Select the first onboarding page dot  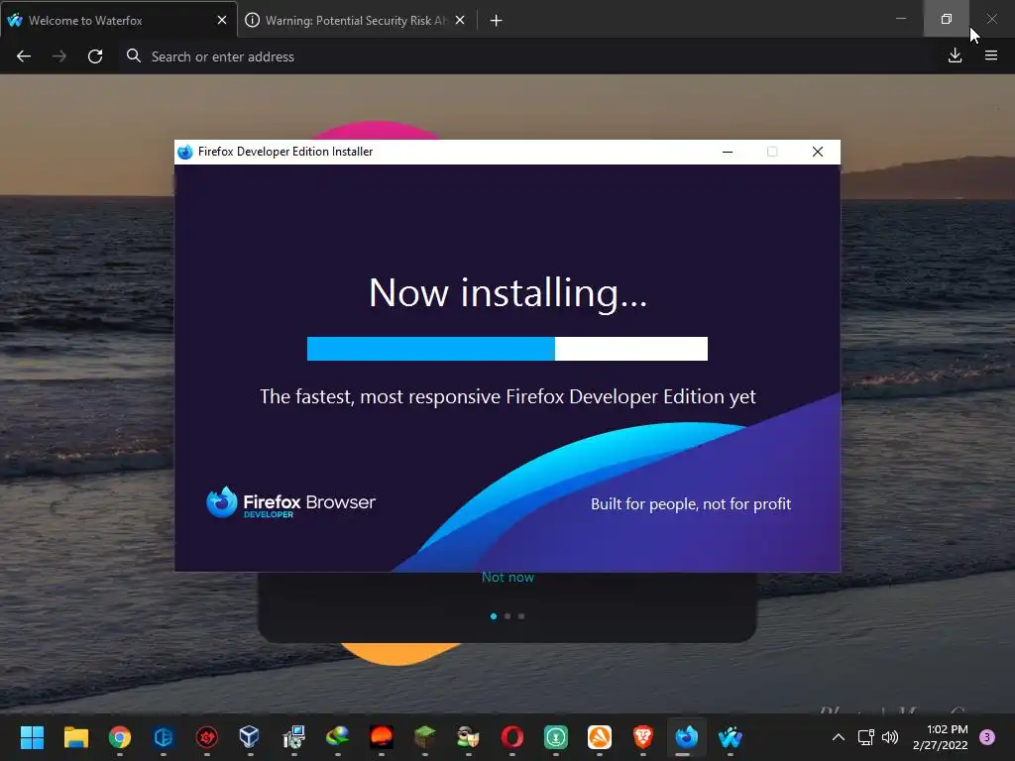click(494, 616)
